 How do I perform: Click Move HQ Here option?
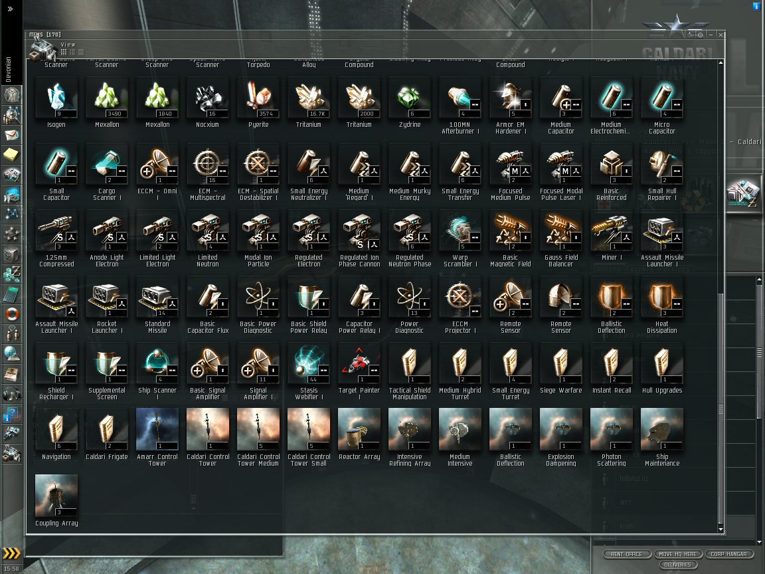[x=677, y=554]
